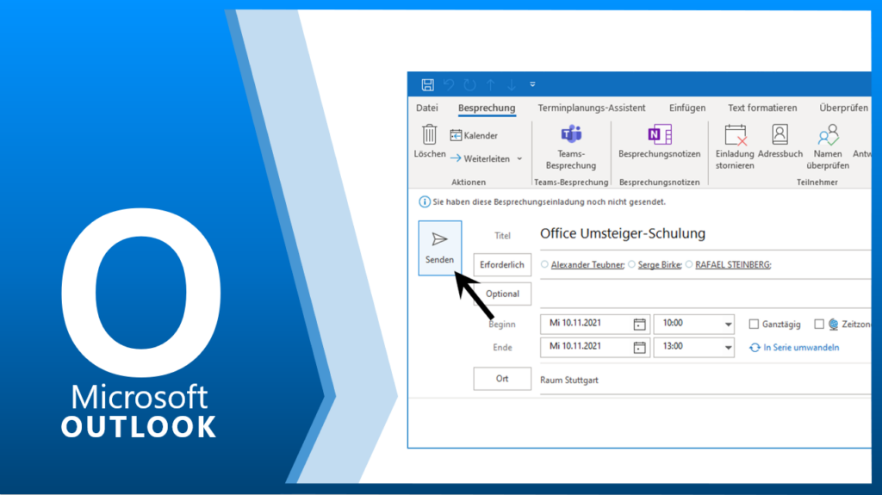Viewport: 882px width, 495px height.
Task: Click the location field Raum Stuttgart
Action: coord(705,381)
